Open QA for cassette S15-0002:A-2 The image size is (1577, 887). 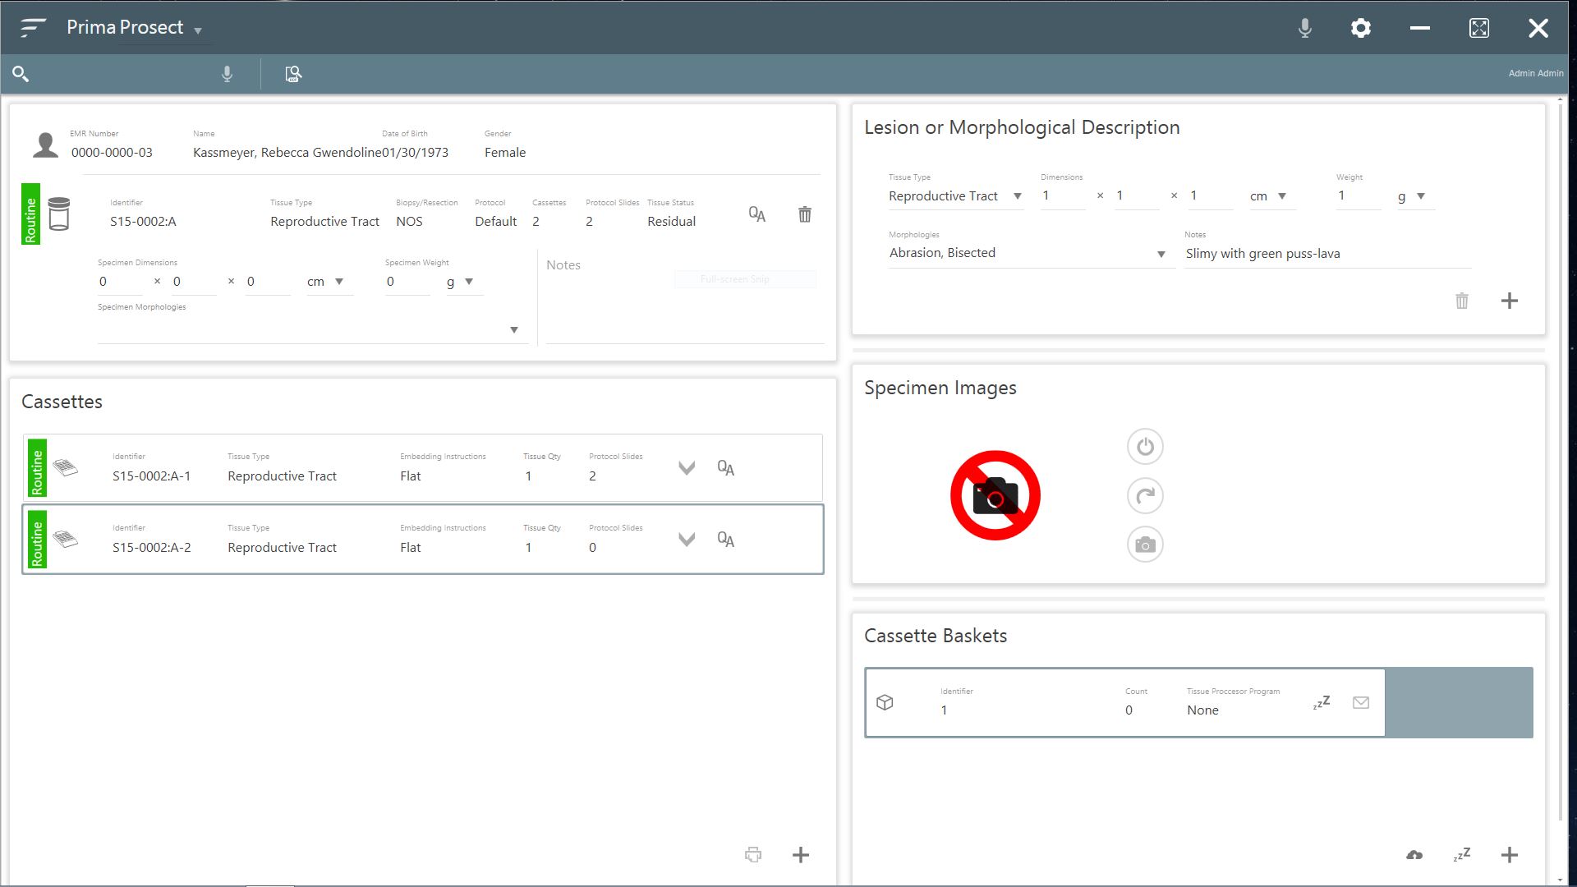(x=726, y=540)
